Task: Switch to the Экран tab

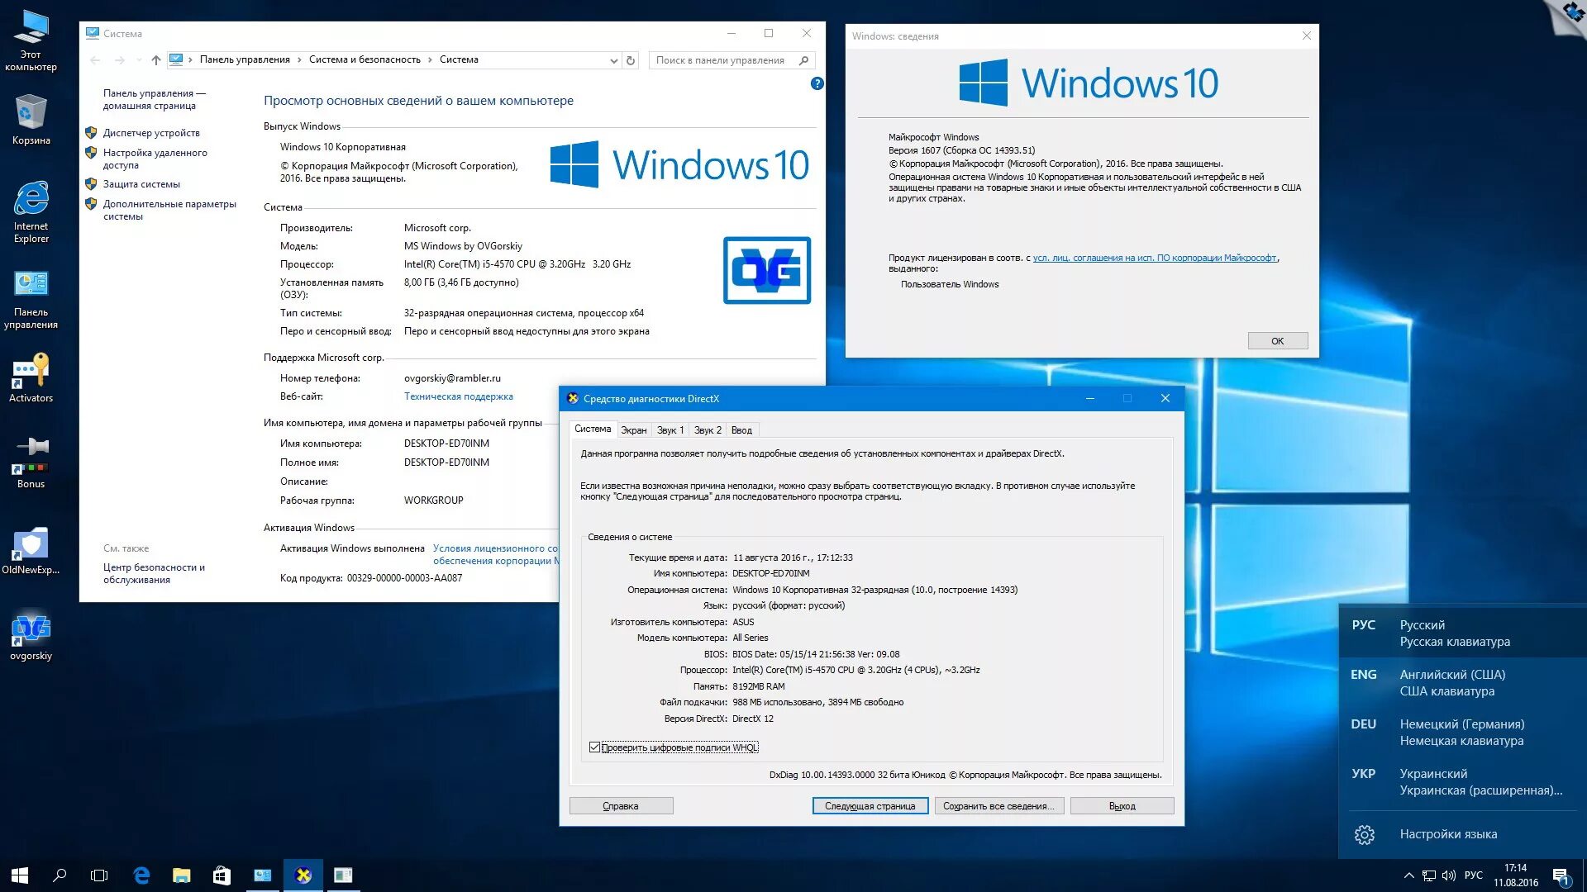Action: (633, 430)
